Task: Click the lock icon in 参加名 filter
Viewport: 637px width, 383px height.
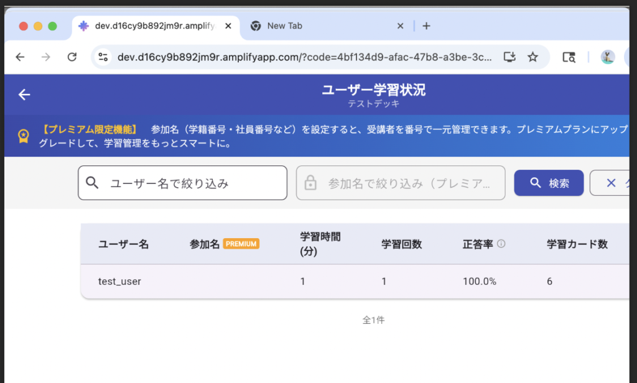Action: pyautogui.click(x=310, y=183)
